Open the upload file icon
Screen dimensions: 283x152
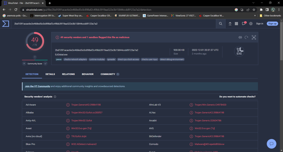point(230,24)
